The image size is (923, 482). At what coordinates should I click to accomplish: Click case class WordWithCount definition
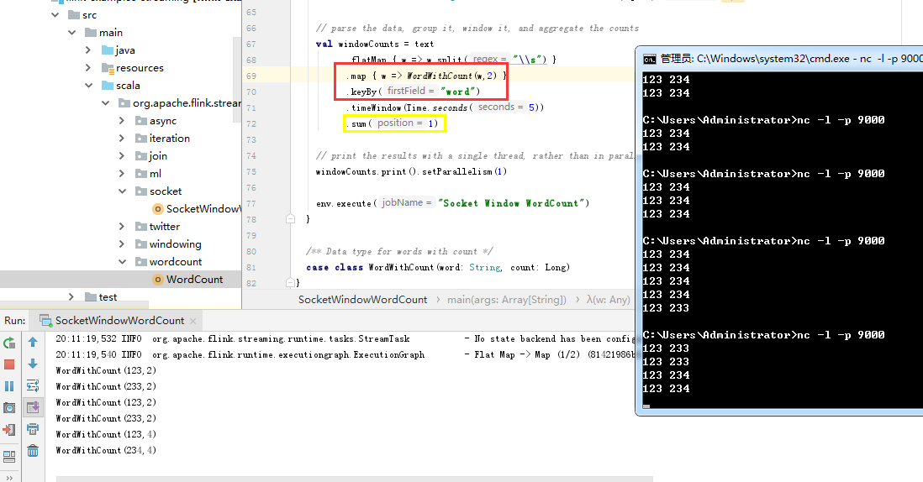(438, 267)
